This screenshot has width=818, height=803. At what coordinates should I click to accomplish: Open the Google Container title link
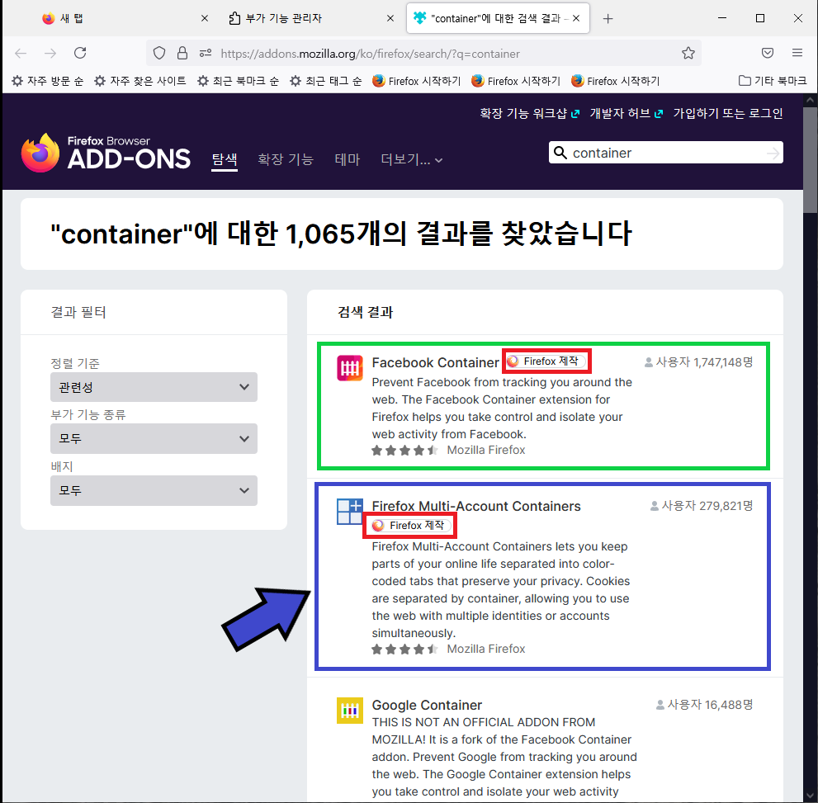coord(427,705)
